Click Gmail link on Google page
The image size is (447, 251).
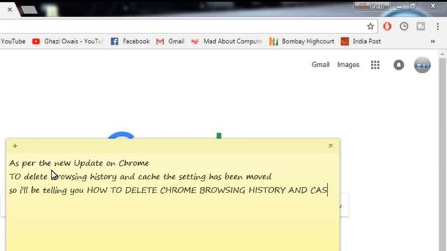(x=321, y=65)
